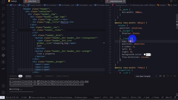Open the Run and Debug view

(x=3, y=22)
